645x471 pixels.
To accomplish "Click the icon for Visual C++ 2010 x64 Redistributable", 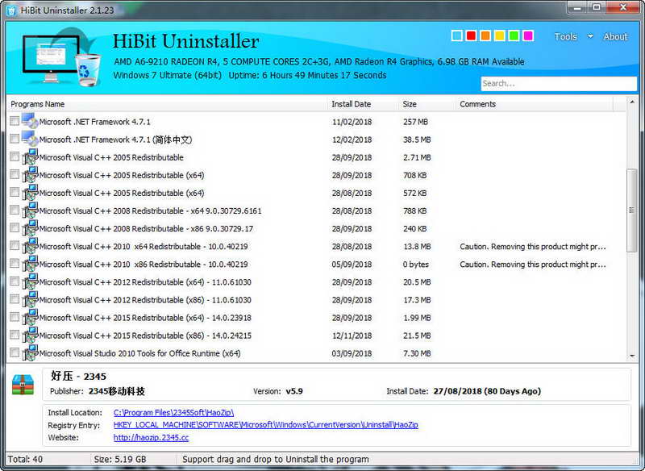I will click(x=30, y=246).
